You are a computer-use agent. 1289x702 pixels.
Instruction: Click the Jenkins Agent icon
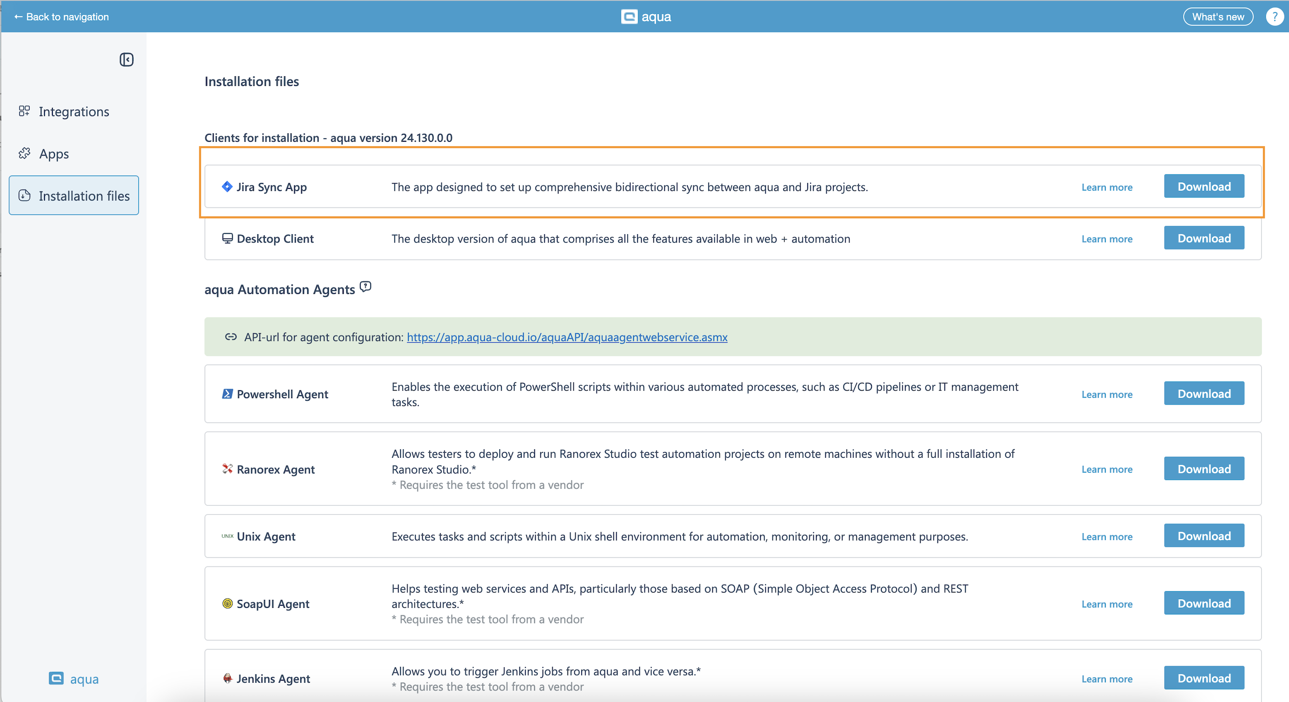click(227, 678)
